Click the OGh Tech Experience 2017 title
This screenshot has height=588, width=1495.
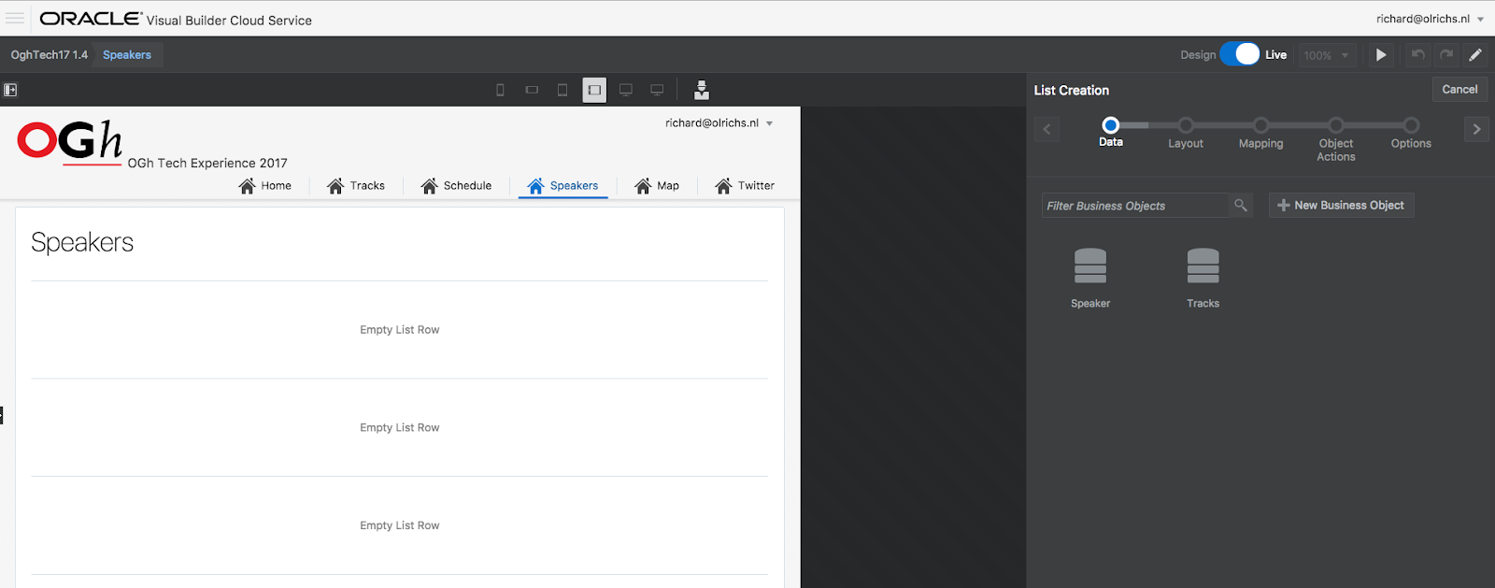pyautogui.click(x=207, y=163)
